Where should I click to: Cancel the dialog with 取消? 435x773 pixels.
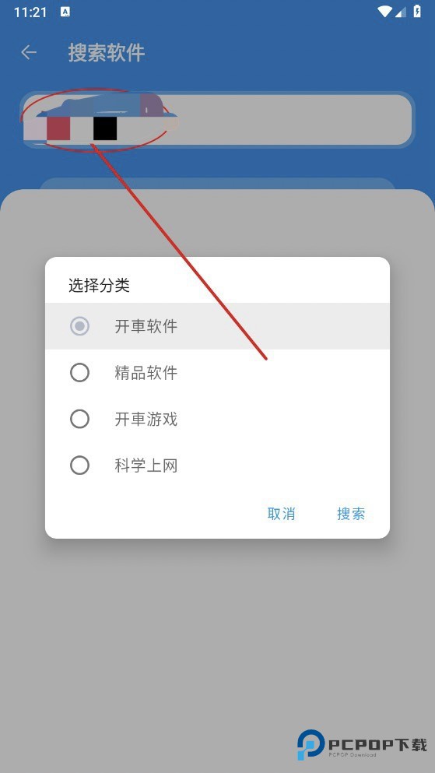click(281, 514)
